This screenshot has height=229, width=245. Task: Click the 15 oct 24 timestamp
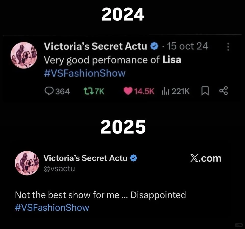pos(187,46)
